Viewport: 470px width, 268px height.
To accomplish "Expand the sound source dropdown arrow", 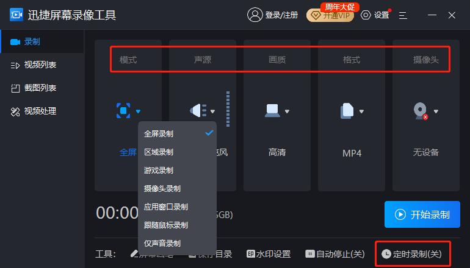I will click(x=212, y=111).
